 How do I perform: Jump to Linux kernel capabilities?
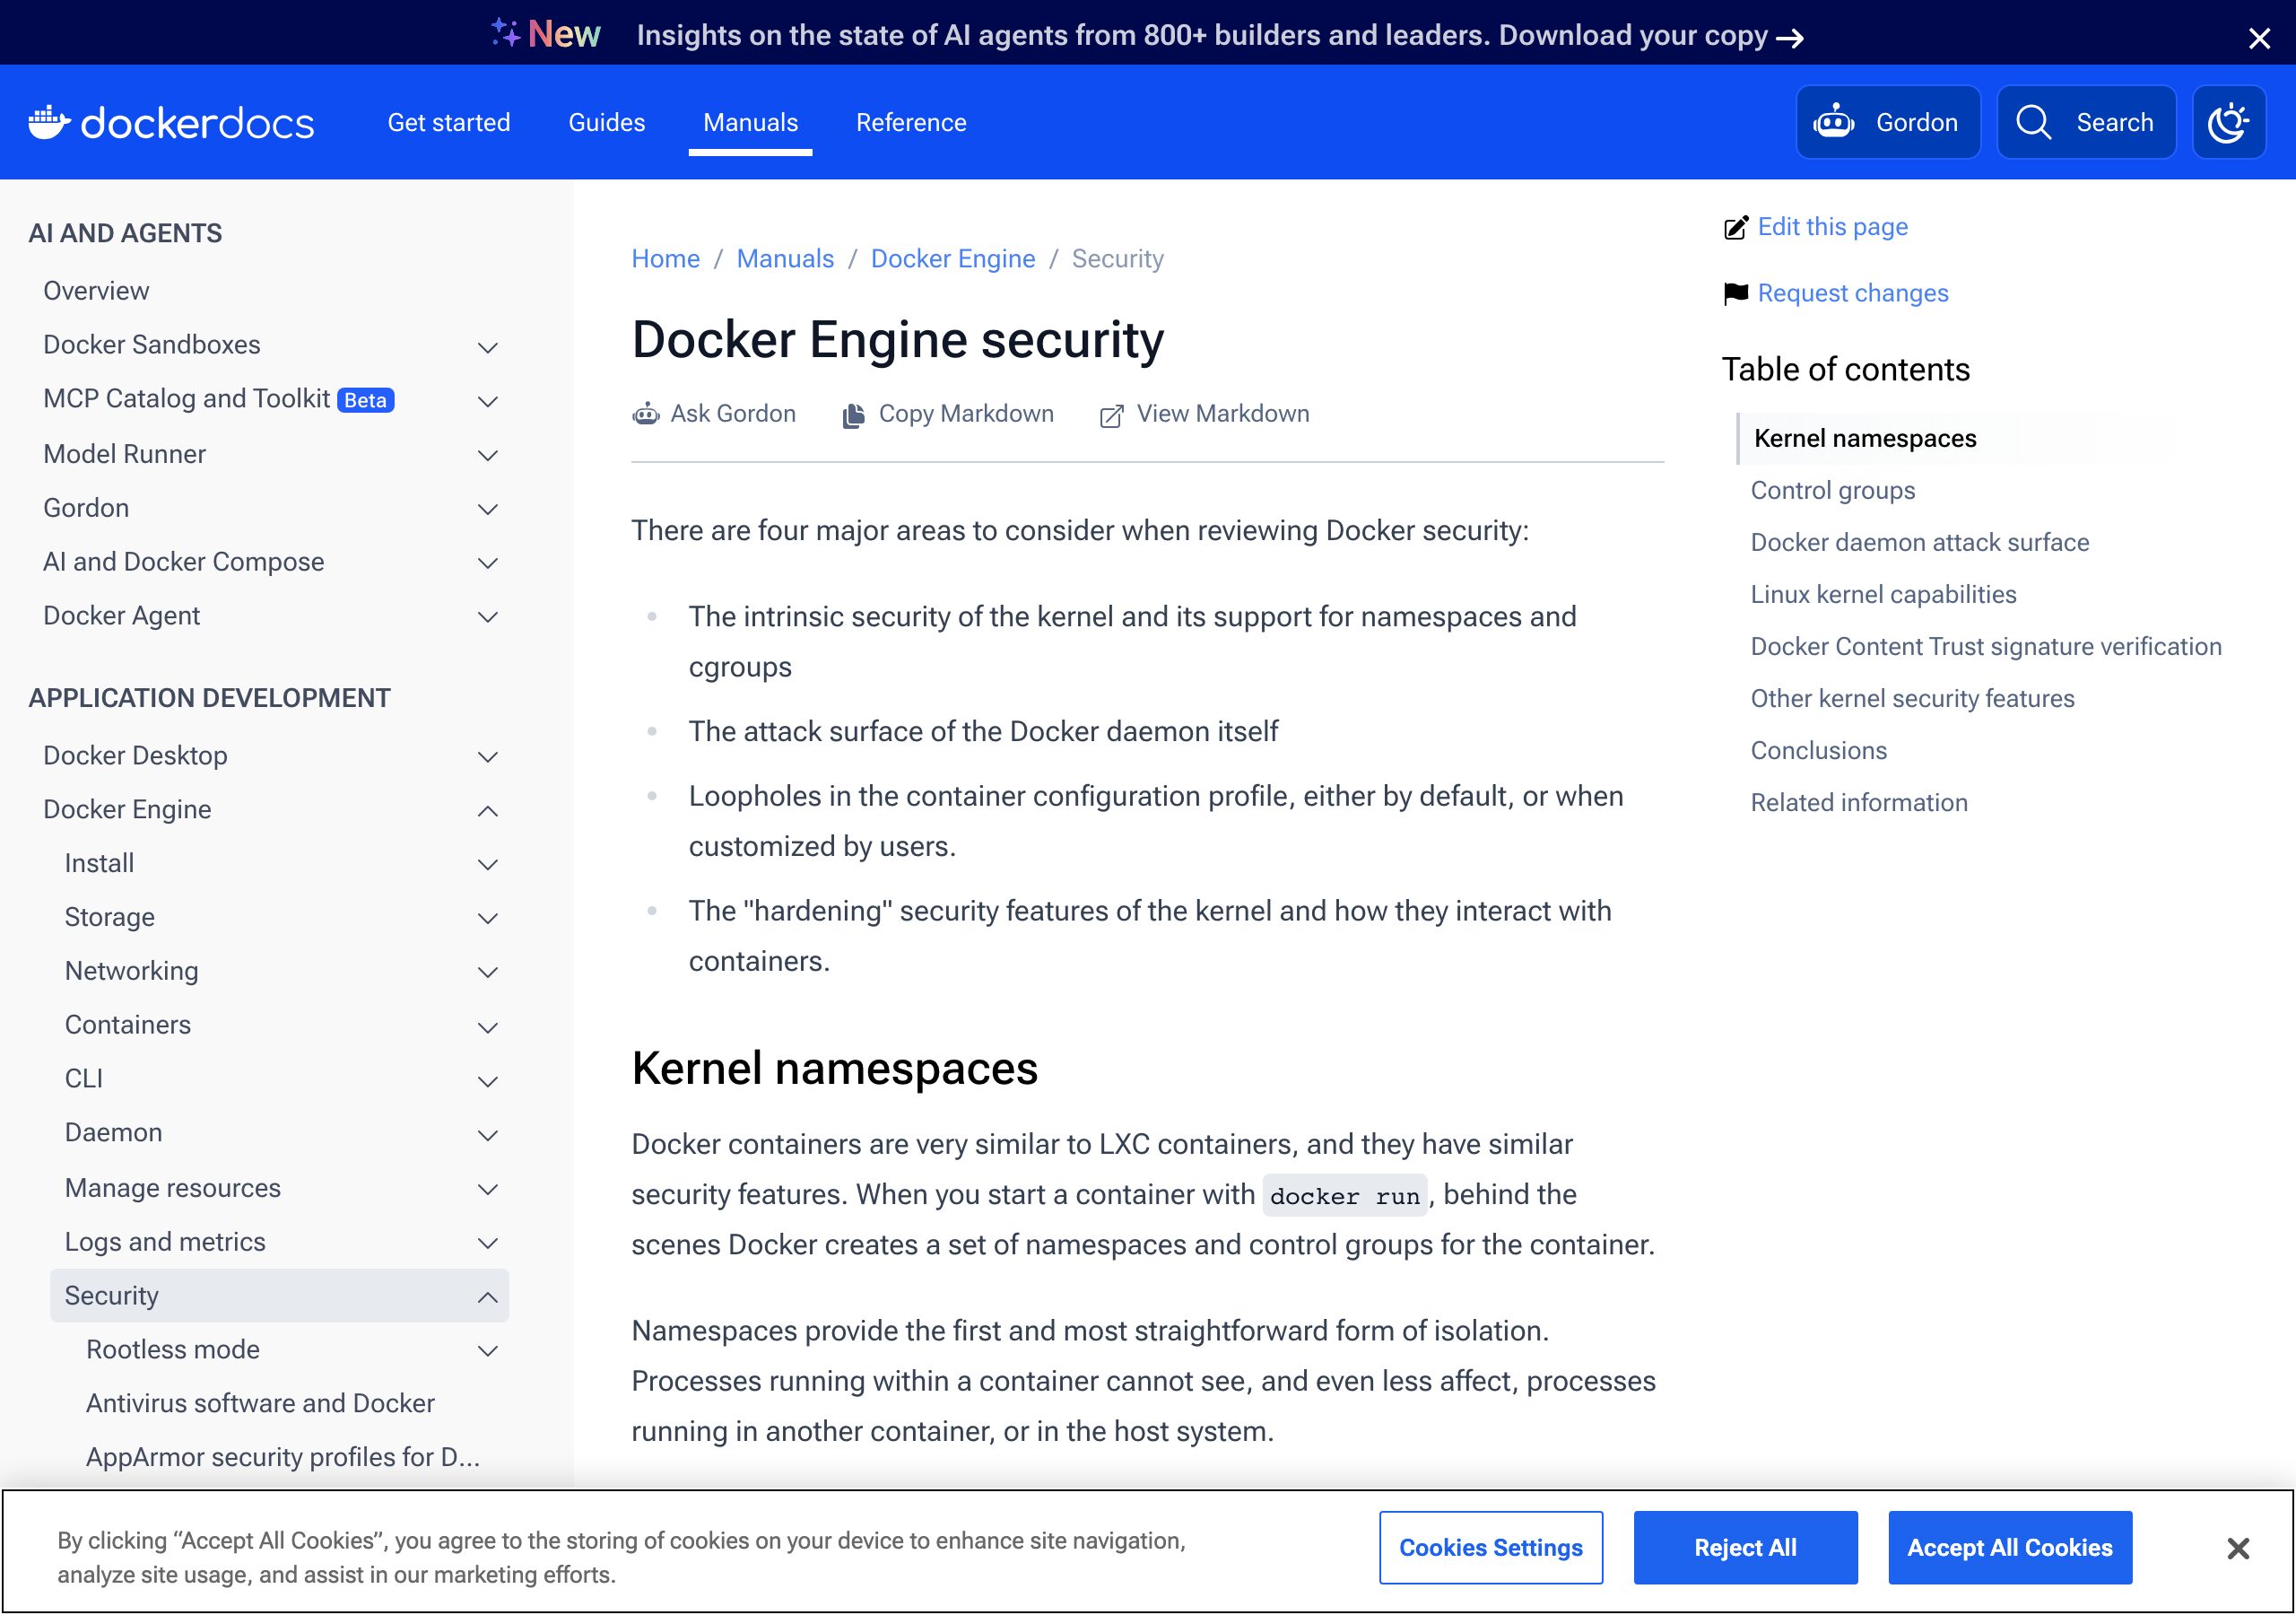pos(1883,594)
